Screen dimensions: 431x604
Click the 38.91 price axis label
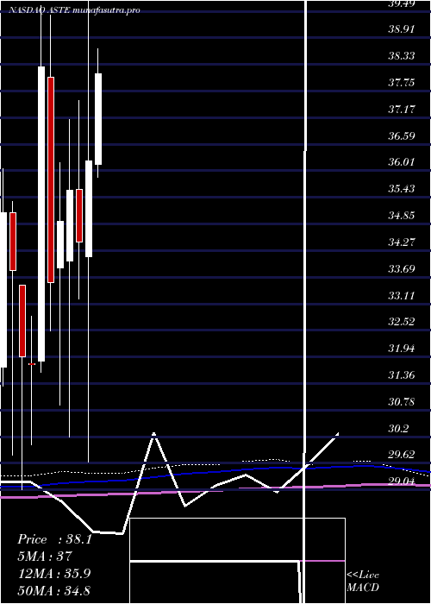tap(402, 28)
